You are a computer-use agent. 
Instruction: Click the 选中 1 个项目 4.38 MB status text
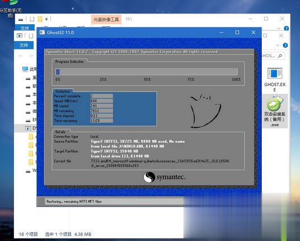point(68,234)
